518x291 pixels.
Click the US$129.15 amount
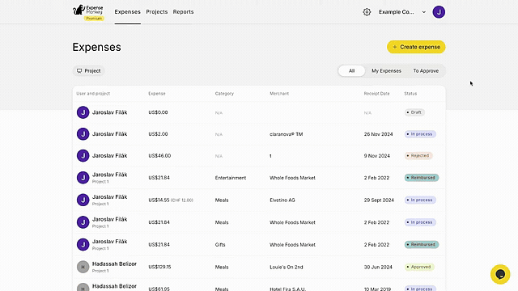[x=159, y=267]
